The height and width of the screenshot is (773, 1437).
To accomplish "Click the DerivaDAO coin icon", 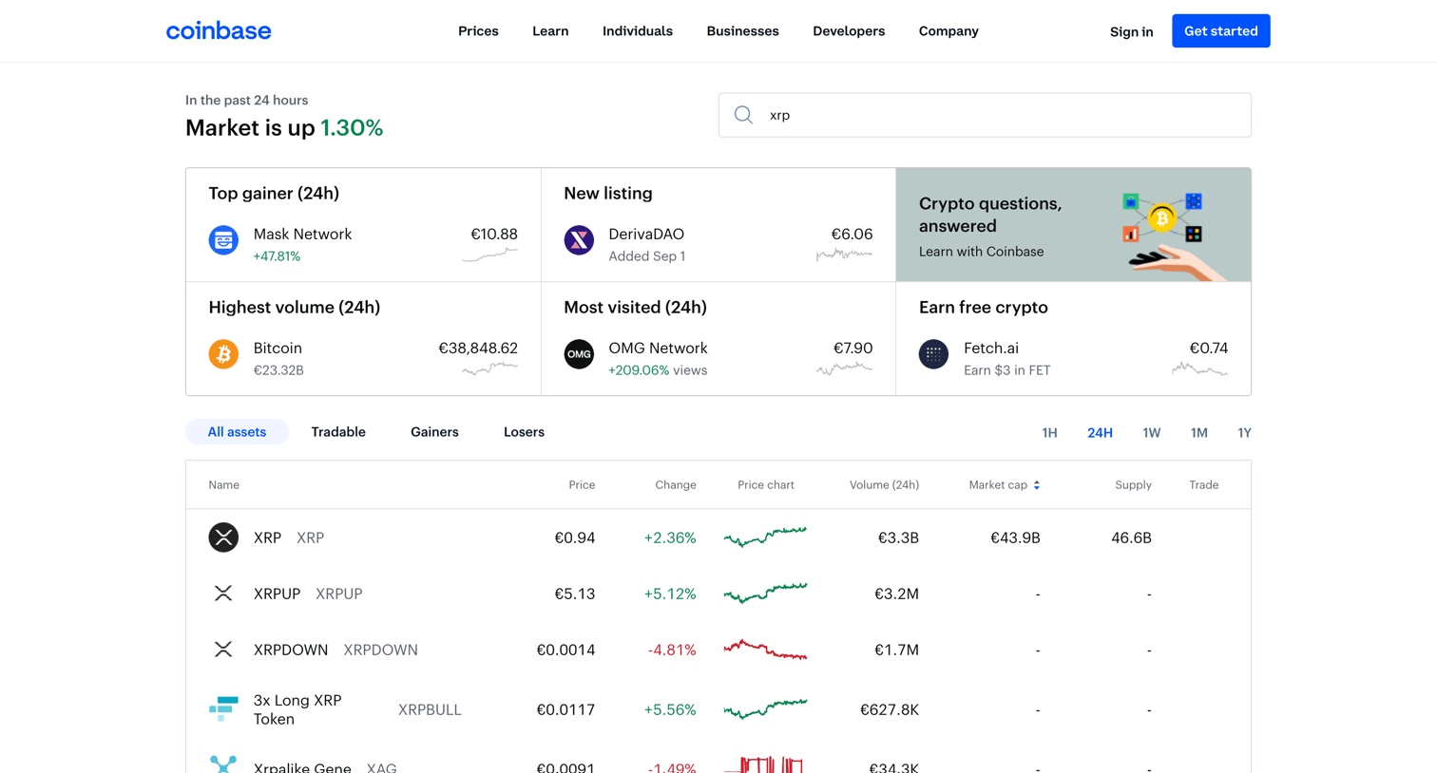I will 579,240.
